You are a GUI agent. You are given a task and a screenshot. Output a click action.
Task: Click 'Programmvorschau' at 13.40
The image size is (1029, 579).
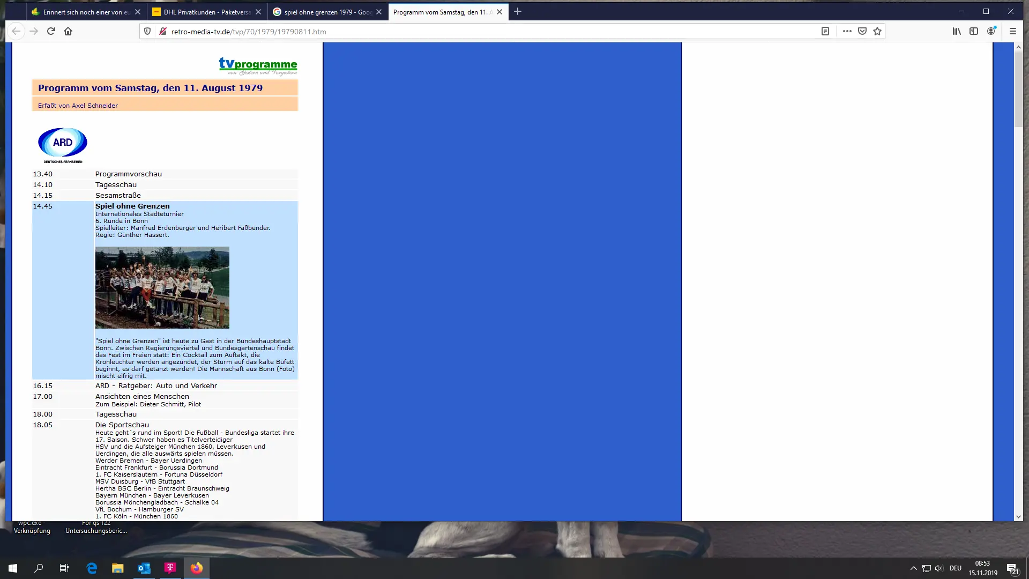coord(129,174)
